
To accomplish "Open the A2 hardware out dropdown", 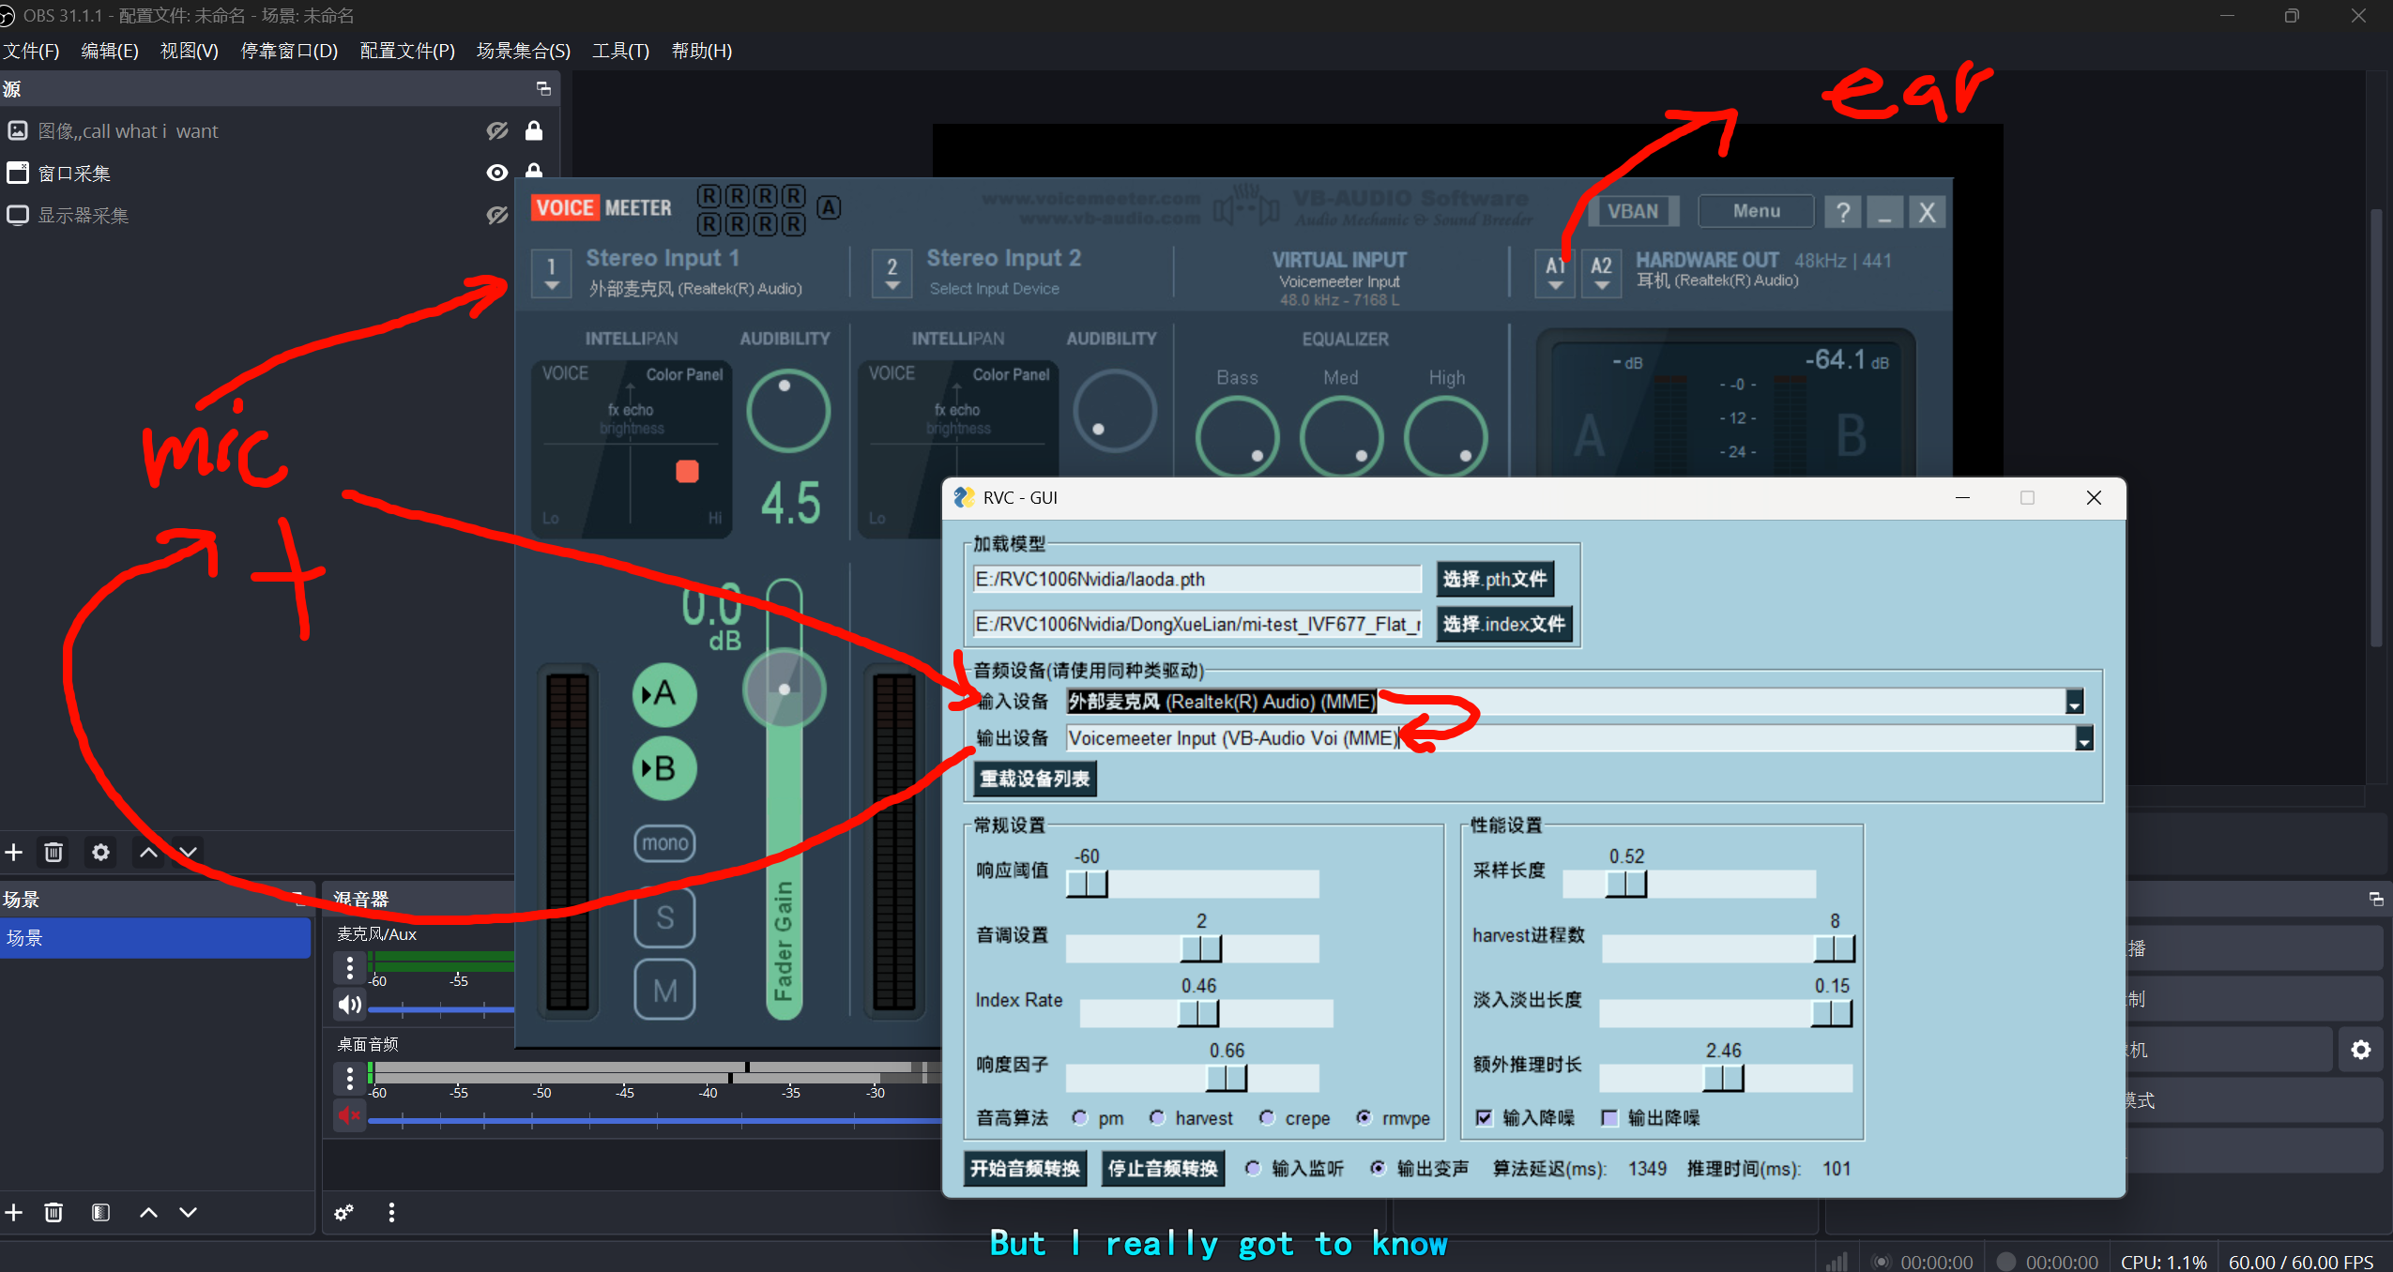I will tap(1601, 273).
